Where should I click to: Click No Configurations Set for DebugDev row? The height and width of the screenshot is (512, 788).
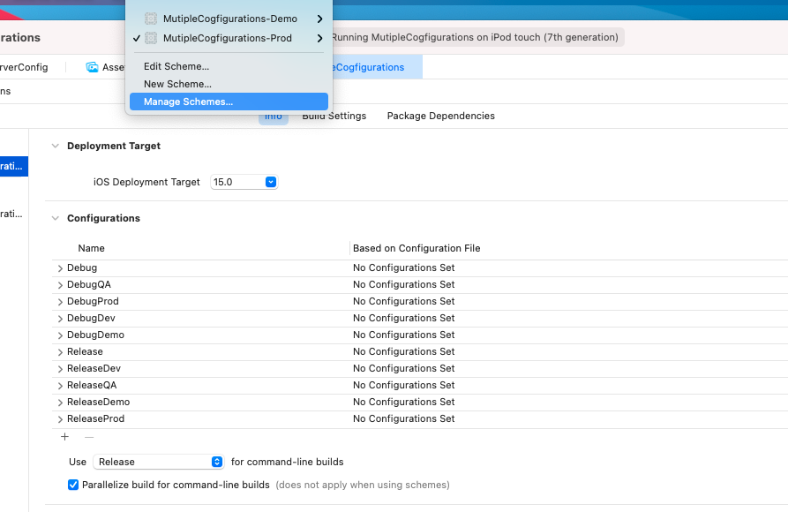403,318
